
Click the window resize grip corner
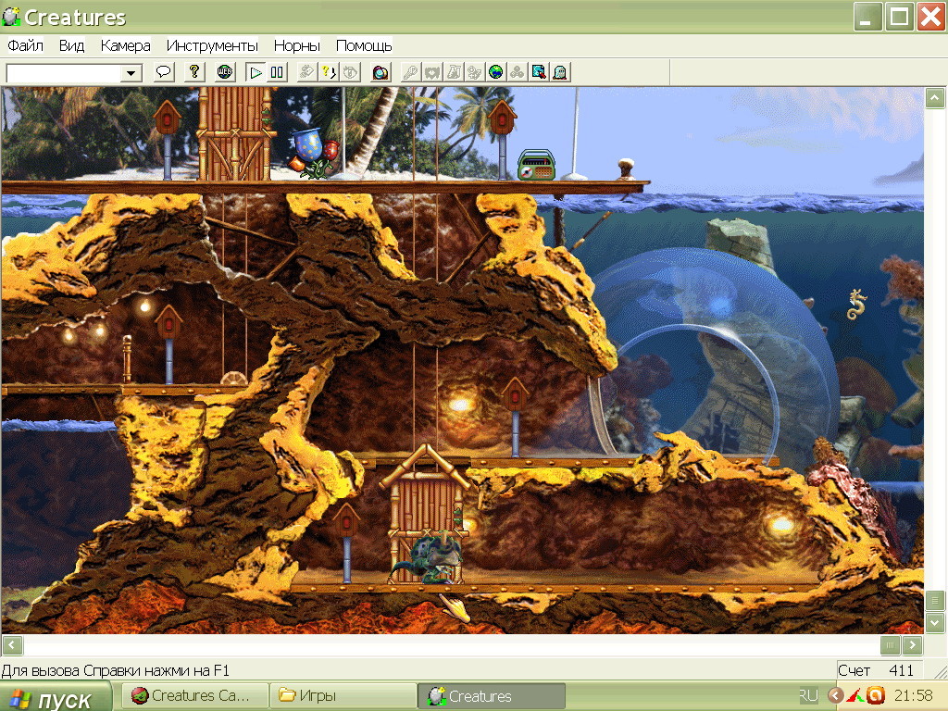point(940,671)
